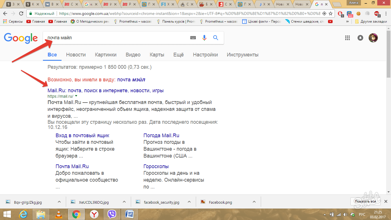The height and width of the screenshot is (220, 391).
Task: Click the Google logo
Action: tap(21, 38)
